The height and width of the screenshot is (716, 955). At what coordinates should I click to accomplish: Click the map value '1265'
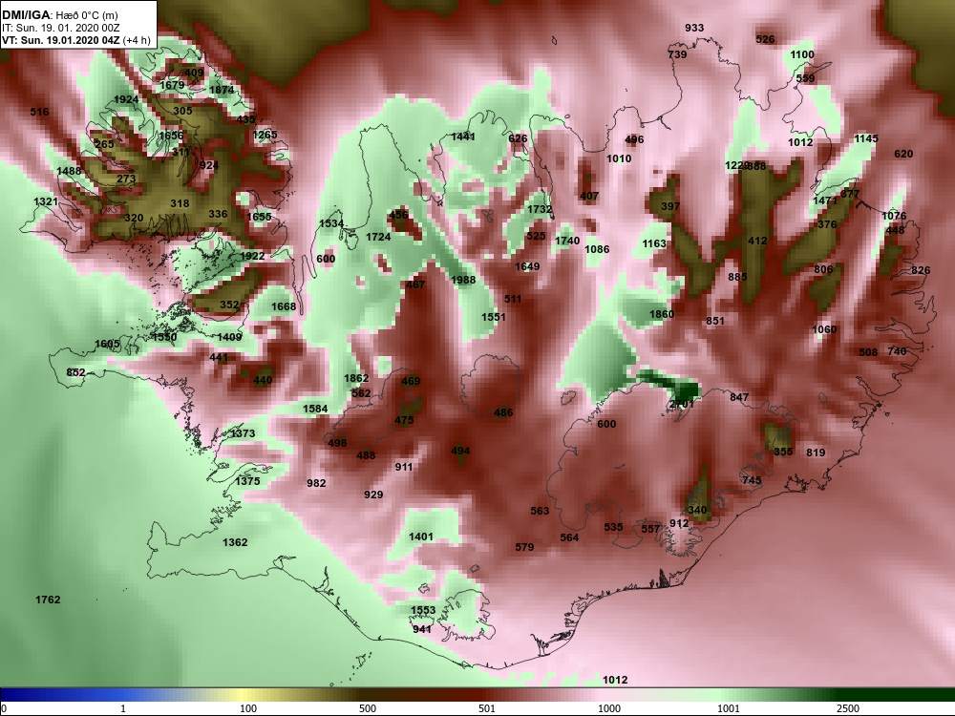[x=265, y=135]
